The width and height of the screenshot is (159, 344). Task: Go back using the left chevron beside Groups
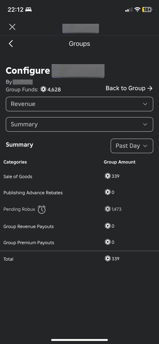[11, 44]
